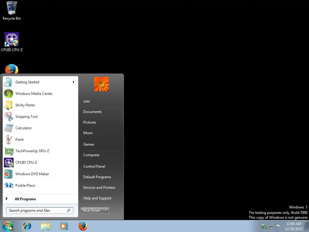Click the CPUID CPU-Z icon in Start menu
Image resolution: width=309 pixels, height=232 pixels.
click(9, 163)
